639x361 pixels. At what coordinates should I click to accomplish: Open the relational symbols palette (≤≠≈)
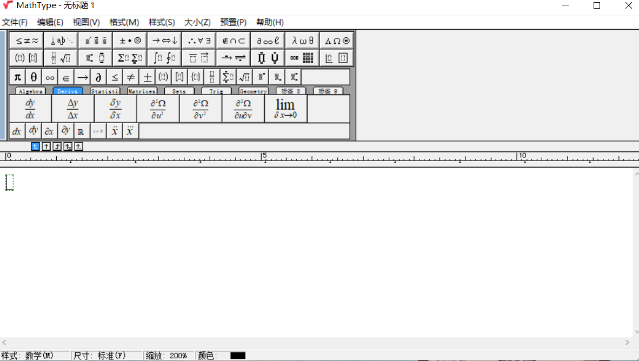tap(26, 41)
